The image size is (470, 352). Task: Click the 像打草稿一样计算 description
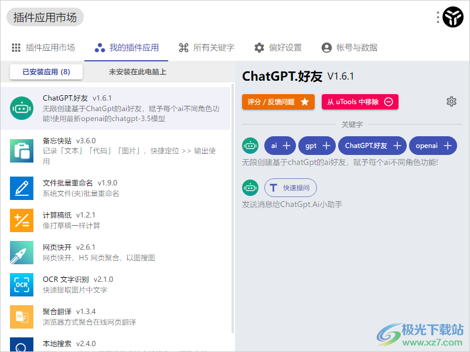(71, 226)
